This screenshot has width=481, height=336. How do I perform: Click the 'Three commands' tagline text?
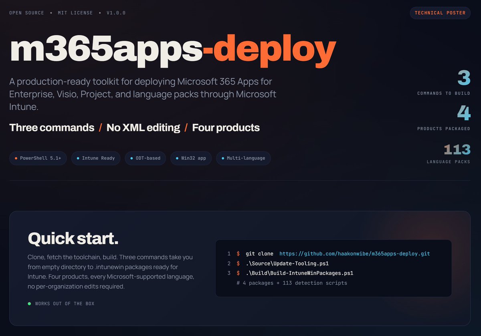pyautogui.click(x=52, y=128)
